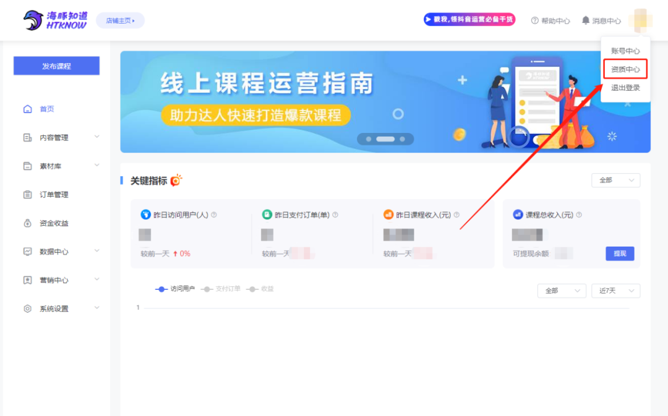The height and width of the screenshot is (416, 668).
Task: Click the info icon beside 课程总收入(元)
Action: pos(579,215)
